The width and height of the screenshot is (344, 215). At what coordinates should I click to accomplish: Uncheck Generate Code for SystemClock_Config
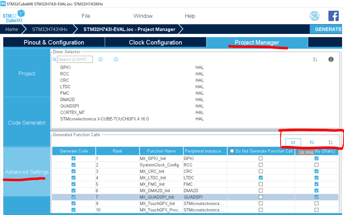pos(73,165)
